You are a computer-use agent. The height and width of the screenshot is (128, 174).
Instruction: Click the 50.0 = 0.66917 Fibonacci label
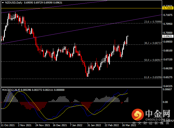153,60
